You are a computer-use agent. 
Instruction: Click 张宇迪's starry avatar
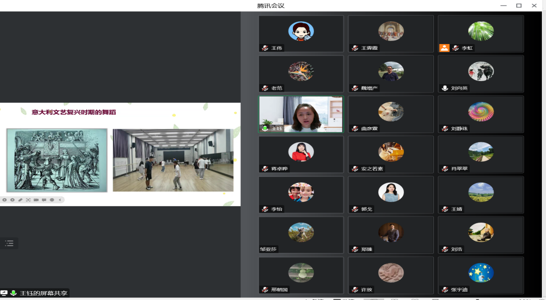click(481, 272)
